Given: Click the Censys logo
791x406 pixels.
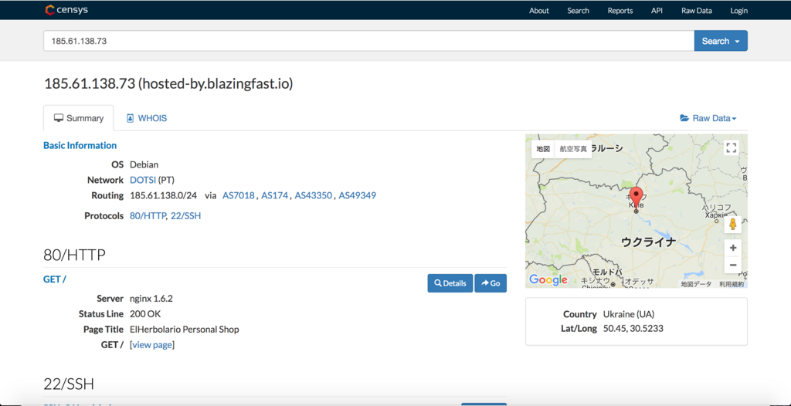Looking at the screenshot, I should point(66,10).
